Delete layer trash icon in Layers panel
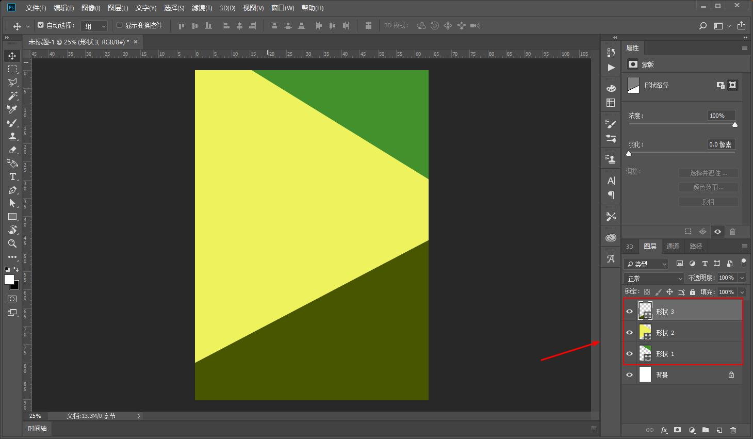Viewport: 753px width, 439px height. (733, 430)
